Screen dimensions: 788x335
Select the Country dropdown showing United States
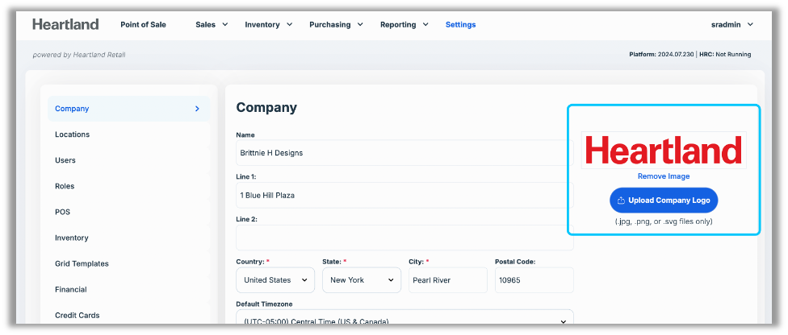(275, 280)
